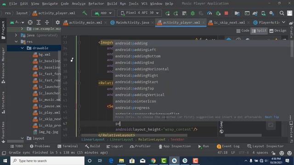The width and height of the screenshot is (294, 165).
Task: Click RelativeLayout in the breadcrumb bar
Action: click(152, 139)
